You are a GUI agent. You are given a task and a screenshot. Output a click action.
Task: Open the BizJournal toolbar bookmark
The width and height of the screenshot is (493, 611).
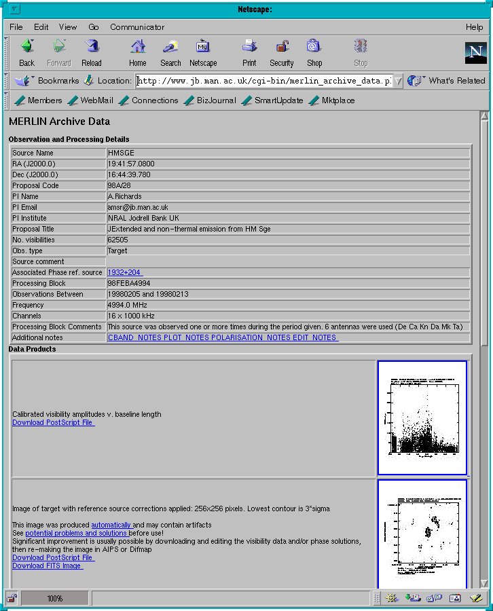click(x=210, y=100)
